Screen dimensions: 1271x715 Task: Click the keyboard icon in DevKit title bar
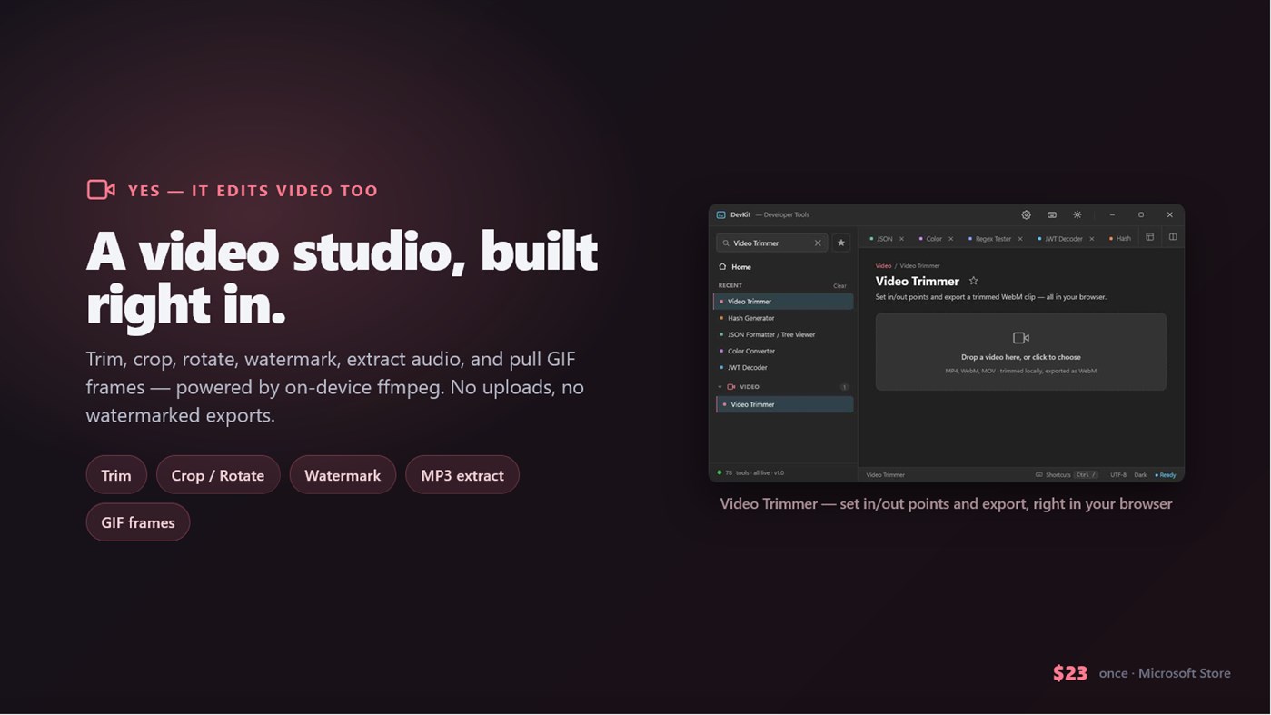[x=1052, y=215]
